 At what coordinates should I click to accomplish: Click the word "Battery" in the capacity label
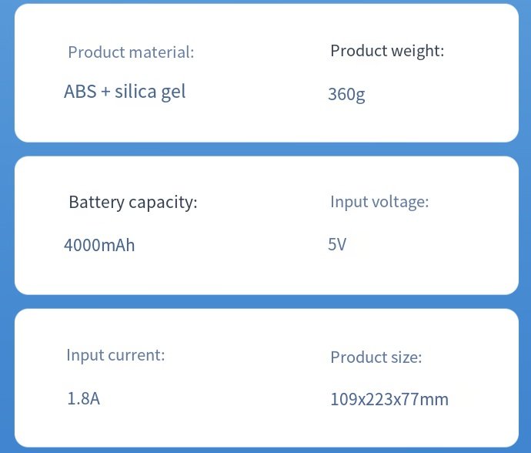[96, 203]
